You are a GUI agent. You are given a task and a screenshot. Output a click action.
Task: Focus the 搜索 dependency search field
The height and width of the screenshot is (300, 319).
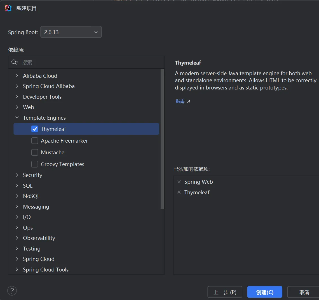point(90,62)
